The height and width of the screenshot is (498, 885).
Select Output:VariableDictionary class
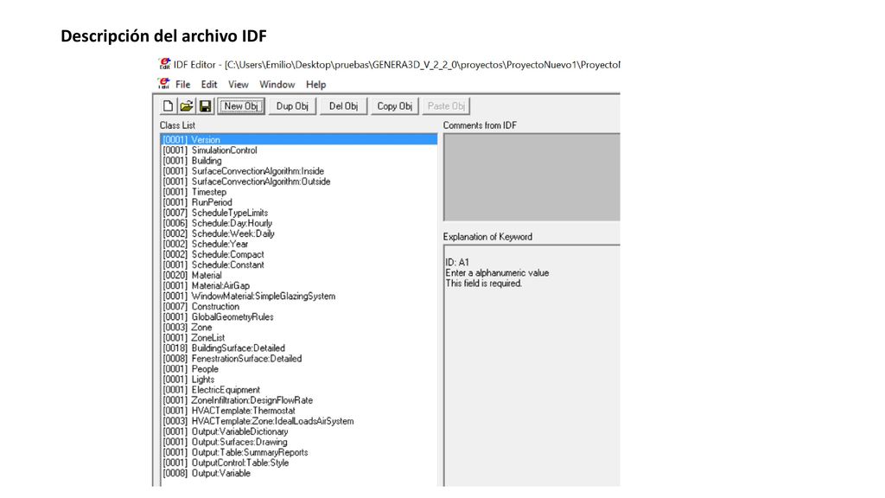coord(299,431)
